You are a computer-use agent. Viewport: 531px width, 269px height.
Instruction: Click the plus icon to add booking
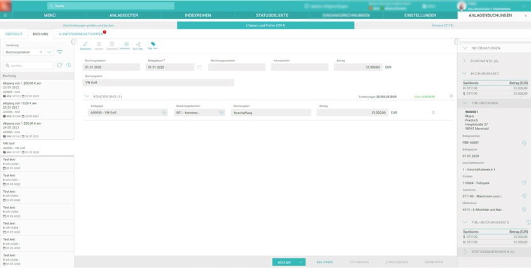[x=69, y=66]
